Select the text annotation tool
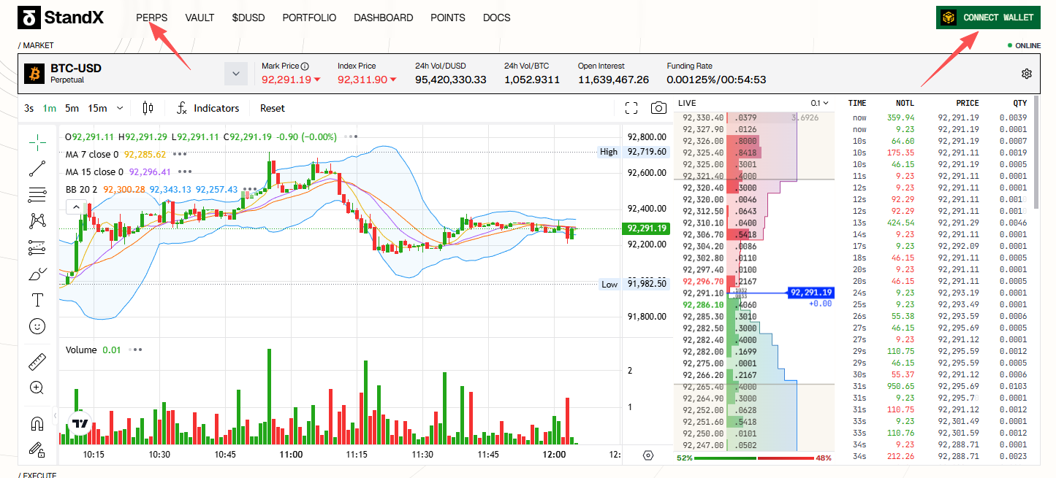Screen dimensions: 1056x478 (x=37, y=300)
